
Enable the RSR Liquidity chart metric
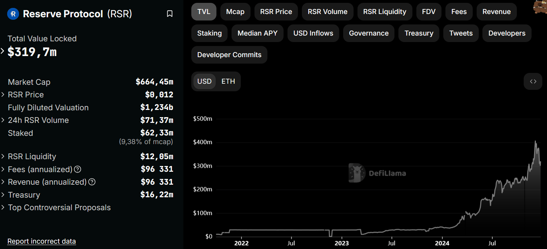click(x=385, y=12)
